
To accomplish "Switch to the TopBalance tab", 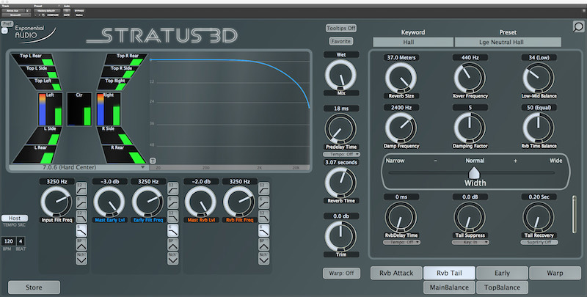I will (x=502, y=287).
